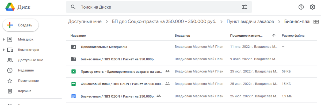
Task: Open search options filter icon
Action: 244,7
